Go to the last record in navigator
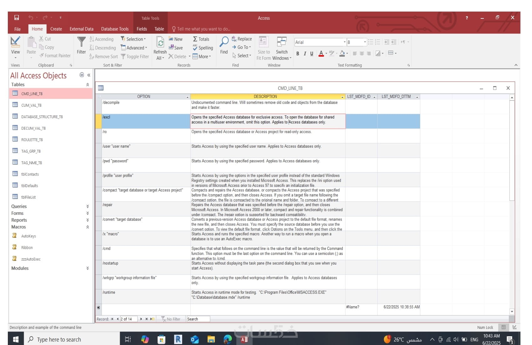Image resolution: width=532 pixels, height=345 pixels. click(x=146, y=319)
